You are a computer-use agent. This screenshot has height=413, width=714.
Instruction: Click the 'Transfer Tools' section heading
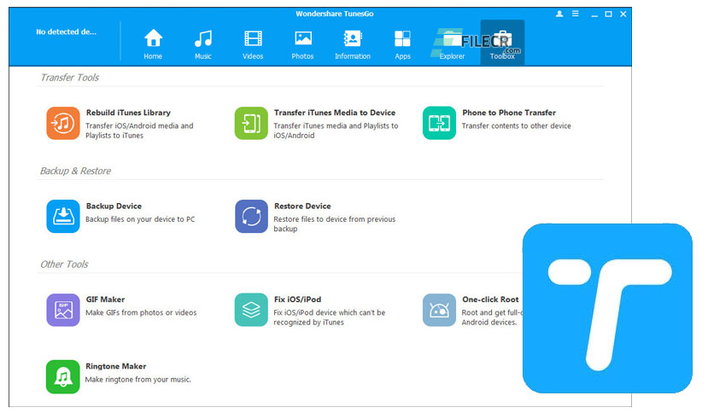70,78
